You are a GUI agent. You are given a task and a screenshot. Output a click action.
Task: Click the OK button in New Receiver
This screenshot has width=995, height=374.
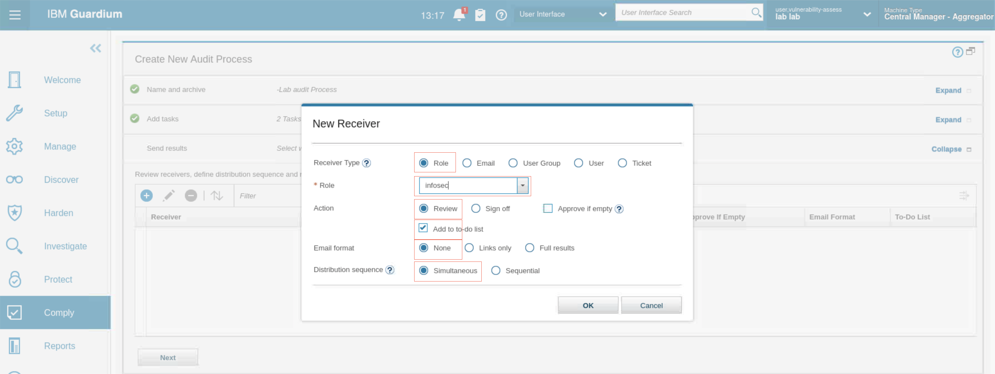[x=587, y=305]
